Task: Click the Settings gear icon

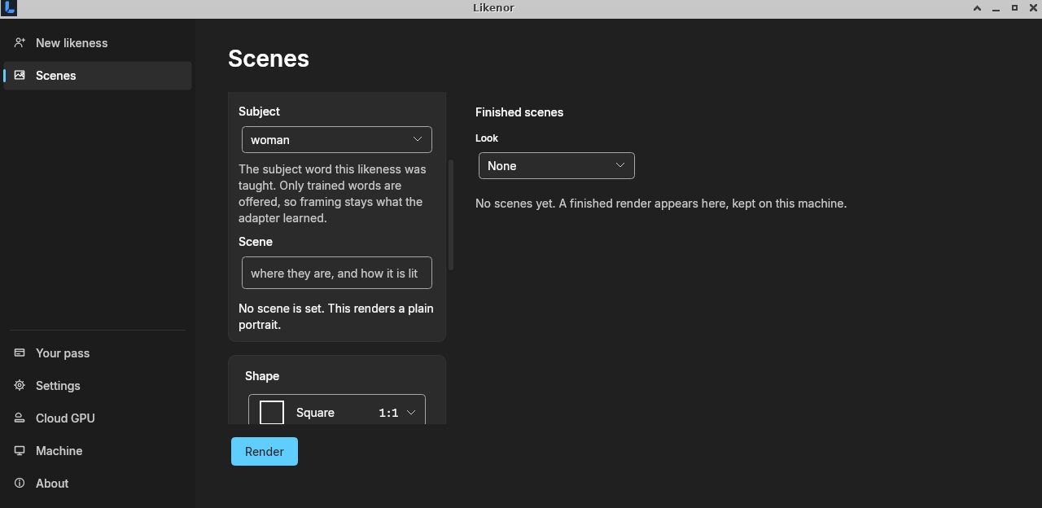Action: [x=20, y=385]
